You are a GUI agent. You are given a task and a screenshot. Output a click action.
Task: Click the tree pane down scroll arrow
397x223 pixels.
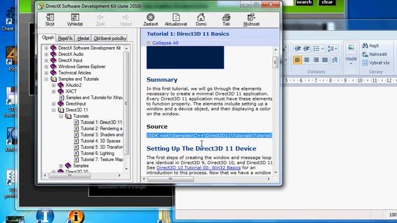click(127, 169)
